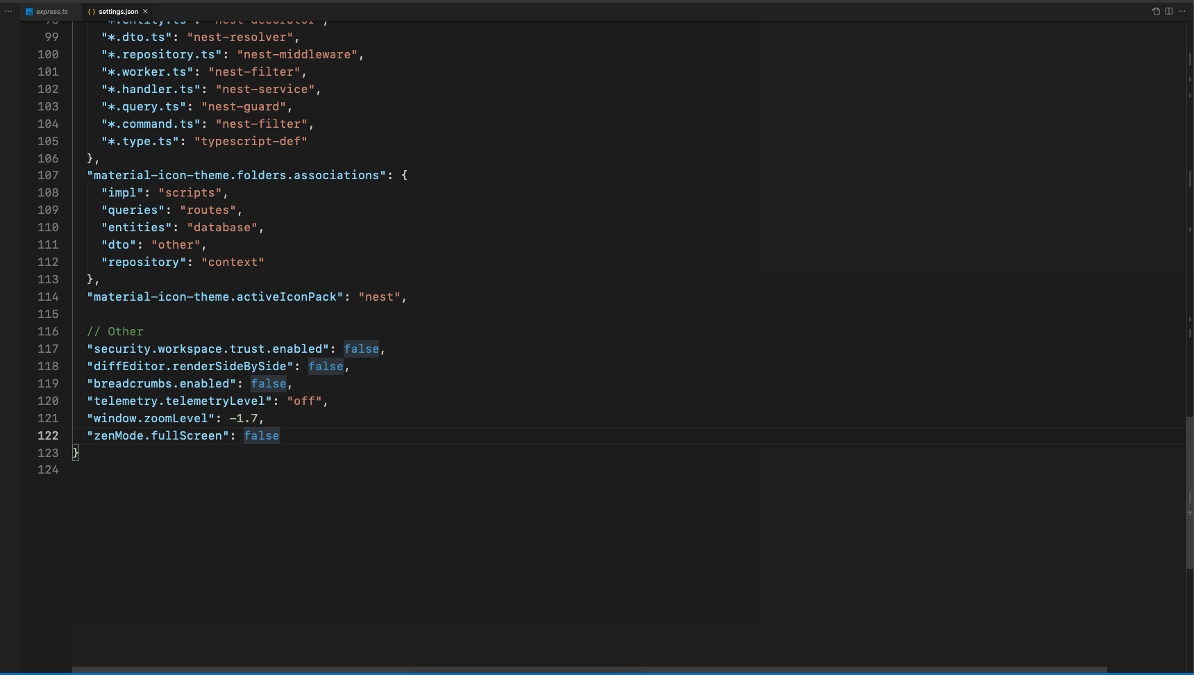Click the ellipsis icon left of editor tabs
The width and height of the screenshot is (1194, 675).
(8, 11)
